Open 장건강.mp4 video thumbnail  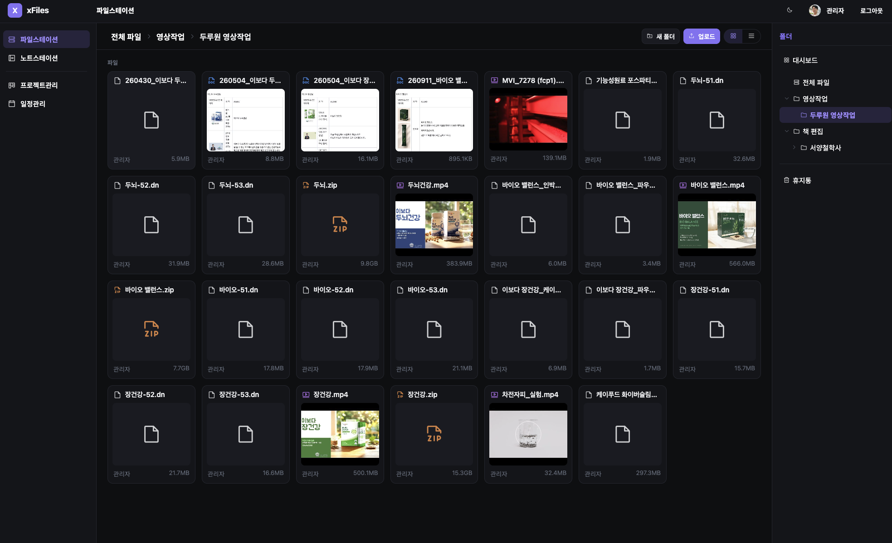tap(340, 434)
